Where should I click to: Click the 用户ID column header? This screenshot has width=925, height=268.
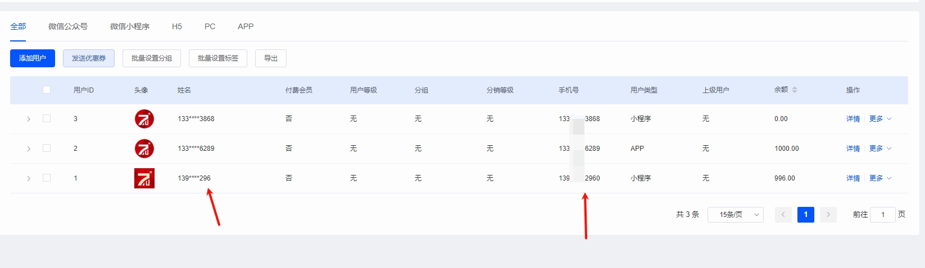(x=84, y=90)
